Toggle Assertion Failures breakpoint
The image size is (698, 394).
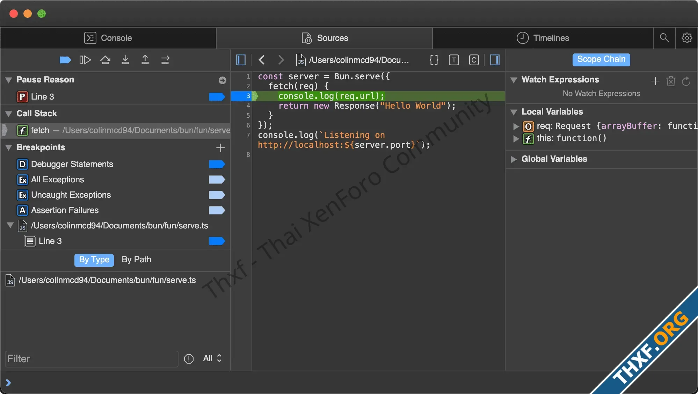coord(217,210)
